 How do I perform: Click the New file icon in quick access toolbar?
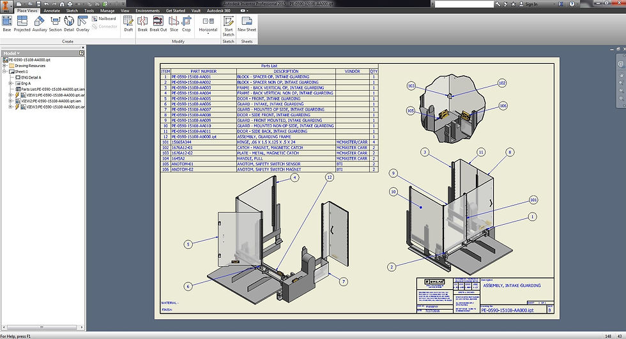(19, 4)
